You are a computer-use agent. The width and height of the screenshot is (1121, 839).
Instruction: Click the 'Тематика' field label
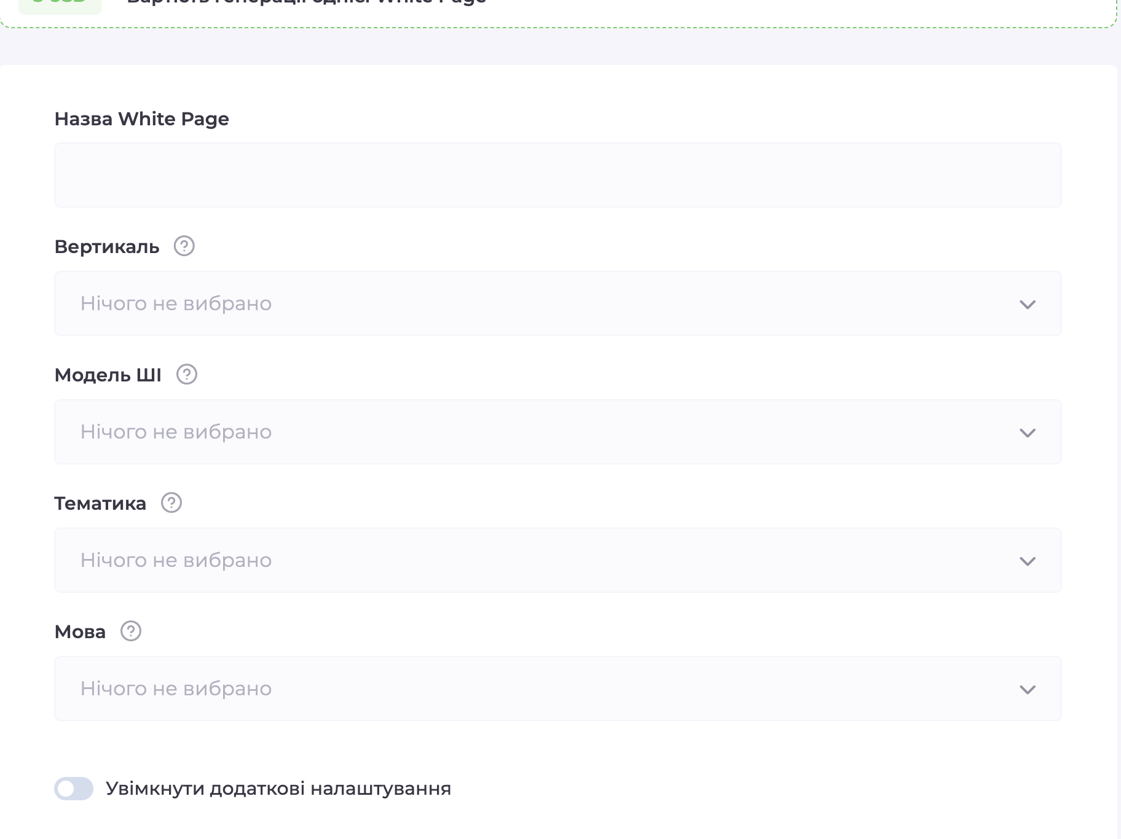100,504
